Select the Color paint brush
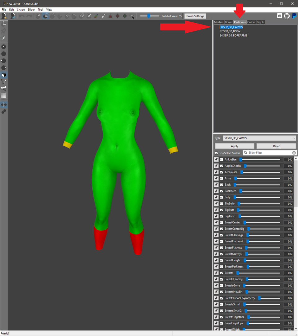 (96, 16)
